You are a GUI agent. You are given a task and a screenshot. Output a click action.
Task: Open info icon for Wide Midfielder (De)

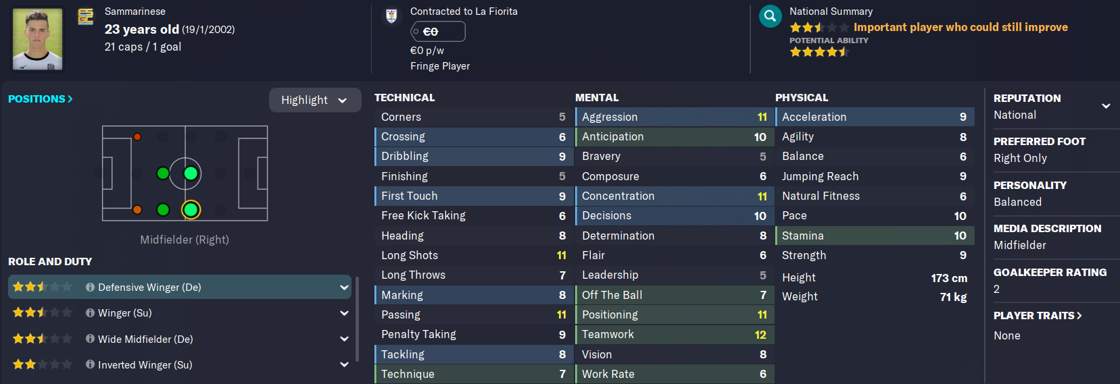click(90, 339)
